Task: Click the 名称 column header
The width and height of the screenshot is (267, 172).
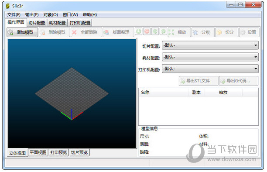Action: point(164,93)
